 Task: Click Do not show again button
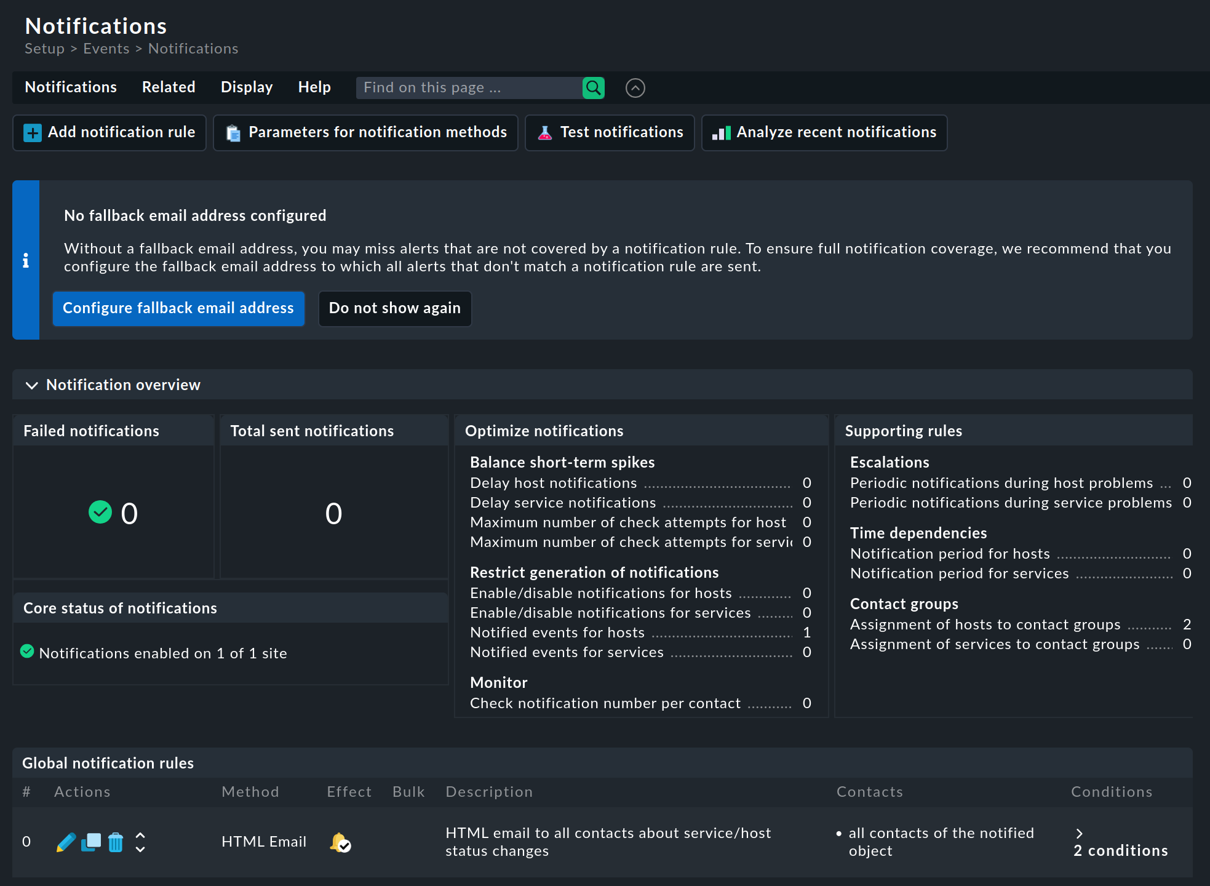[395, 308]
